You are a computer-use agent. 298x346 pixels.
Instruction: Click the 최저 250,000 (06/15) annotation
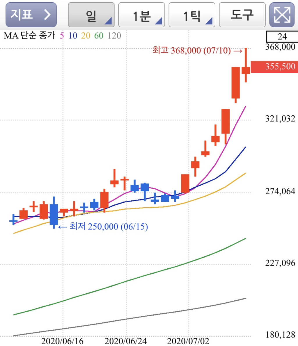[103, 226]
